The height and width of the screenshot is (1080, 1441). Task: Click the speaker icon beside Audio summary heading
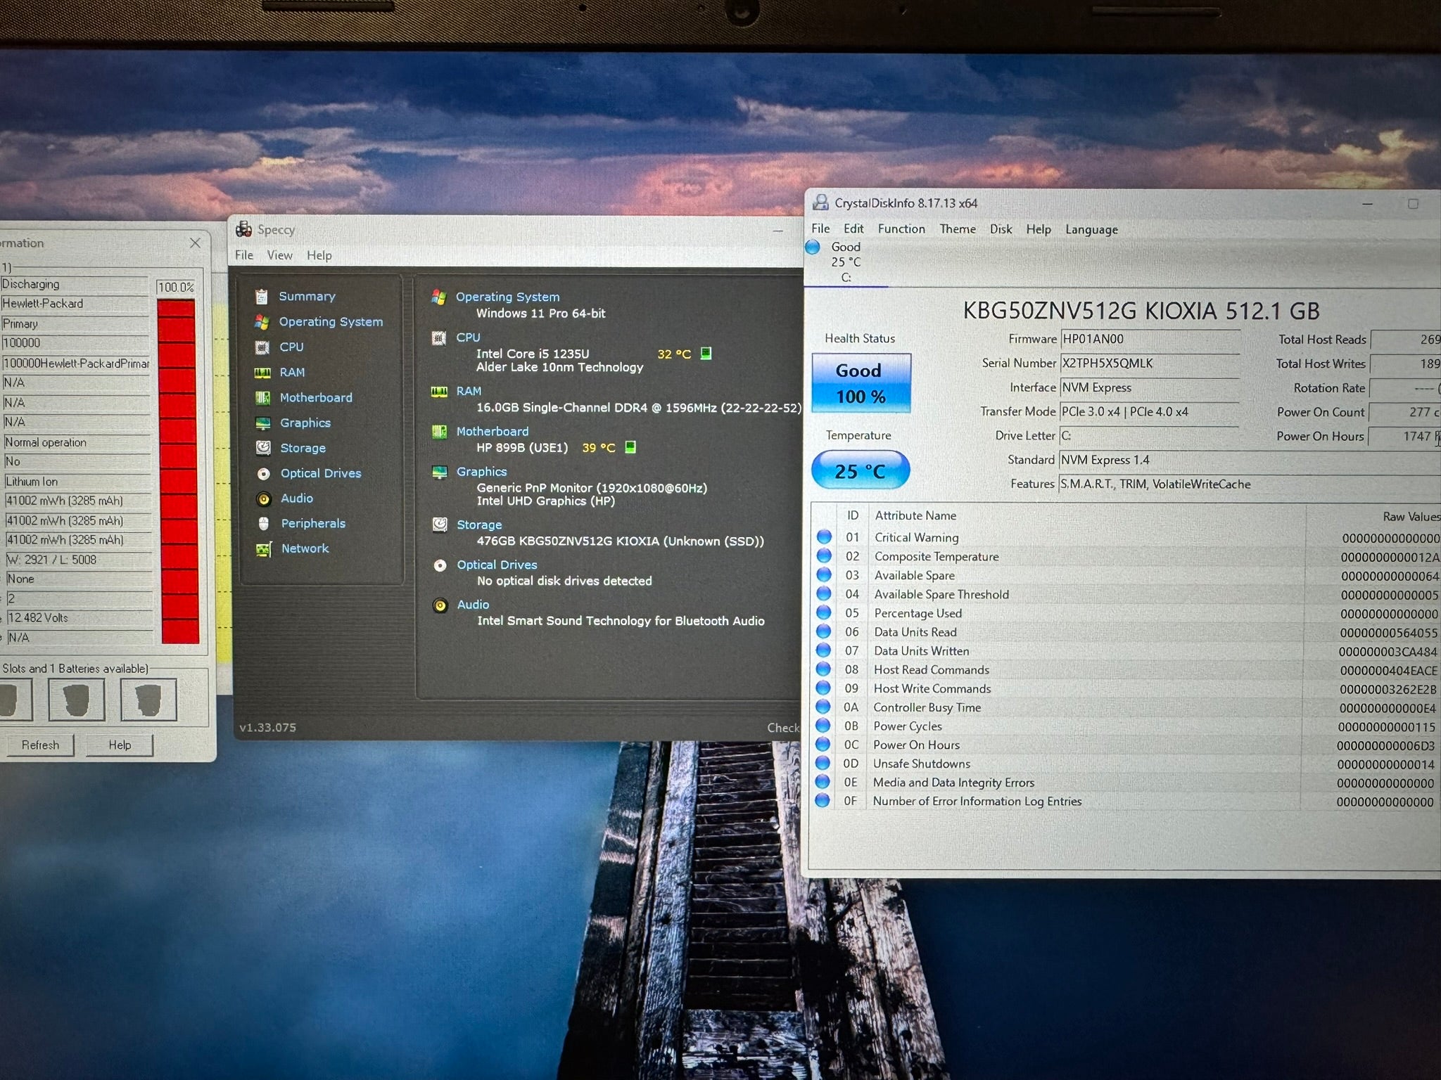coord(440,605)
